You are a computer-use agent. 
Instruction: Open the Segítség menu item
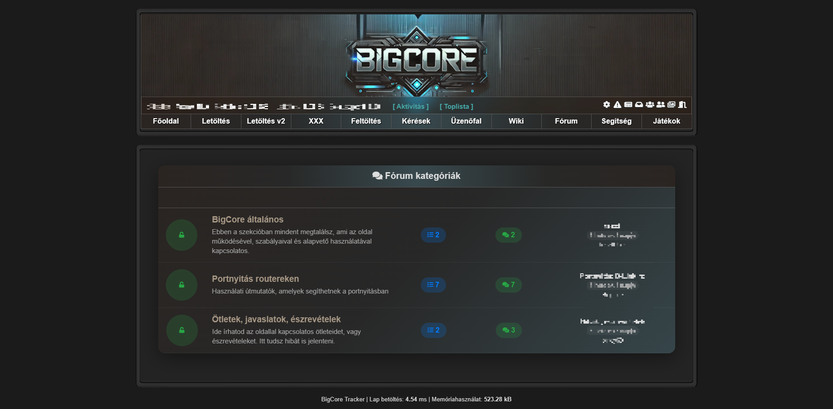click(616, 121)
